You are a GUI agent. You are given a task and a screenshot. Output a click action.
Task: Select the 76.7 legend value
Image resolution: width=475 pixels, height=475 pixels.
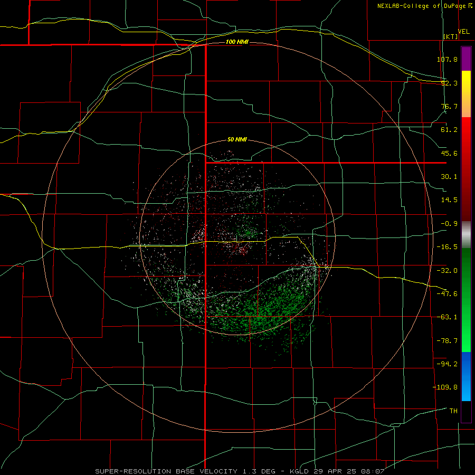(x=449, y=106)
